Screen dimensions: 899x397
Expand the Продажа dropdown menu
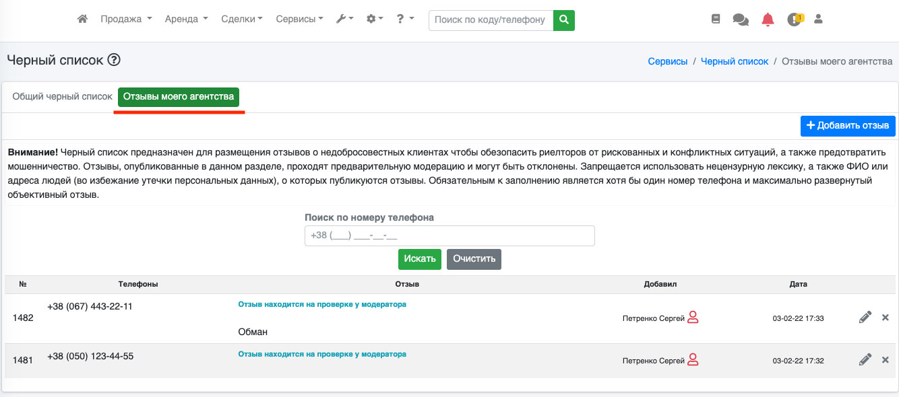click(126, 20)
